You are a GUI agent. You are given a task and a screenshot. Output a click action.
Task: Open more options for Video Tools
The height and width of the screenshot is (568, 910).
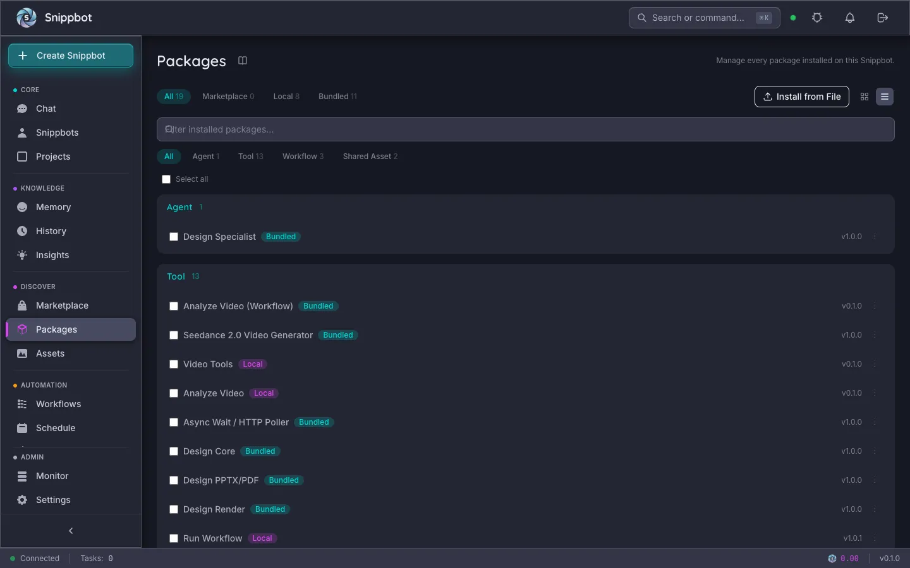(x=875, y=364)
